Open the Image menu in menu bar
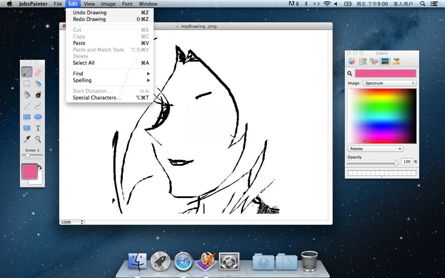The height and width of the screenshot is (278, 445). (108, 4)
